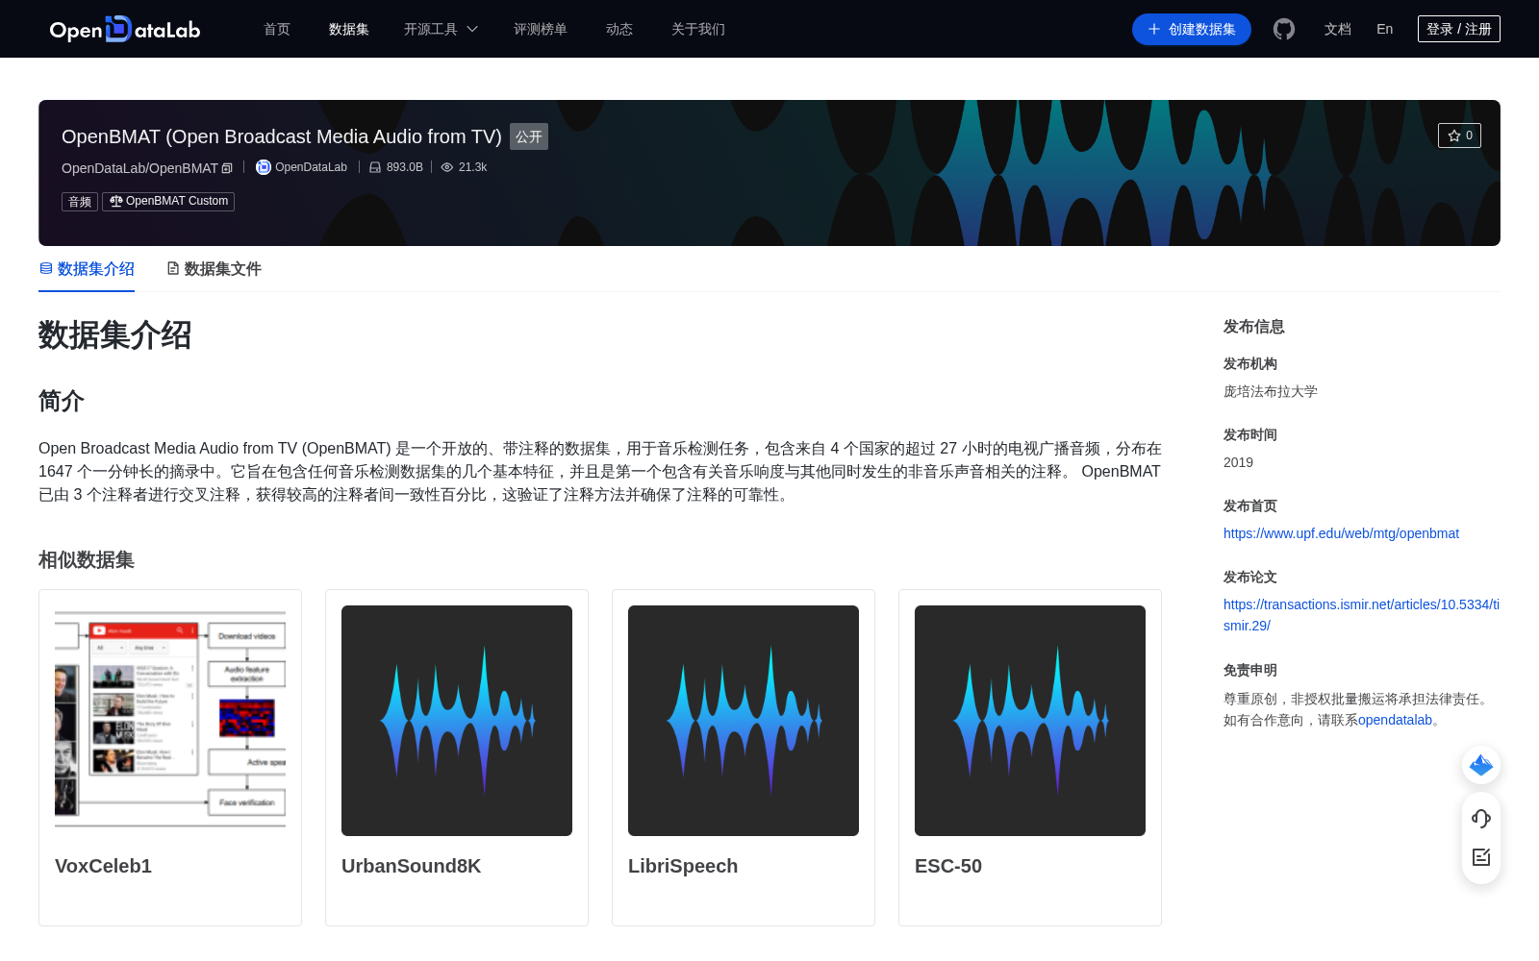Click the 庞培法布拉大学 publisher text
Screen dimensions: 1539x961
coord(1271,391)
